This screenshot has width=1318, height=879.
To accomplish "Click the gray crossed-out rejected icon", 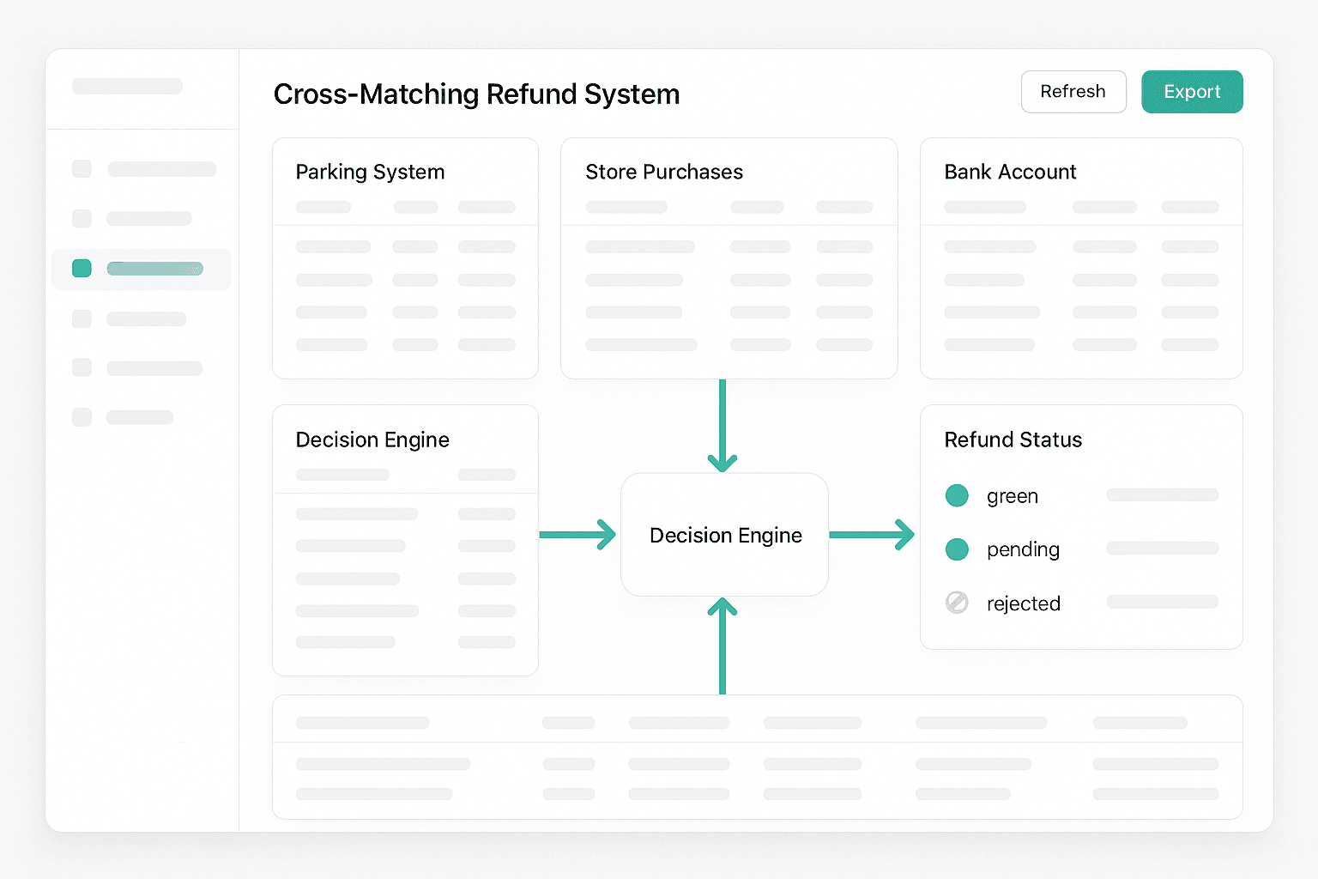I will 956,603.
